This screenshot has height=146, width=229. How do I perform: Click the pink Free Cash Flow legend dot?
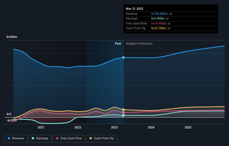(x=57, y=138)
